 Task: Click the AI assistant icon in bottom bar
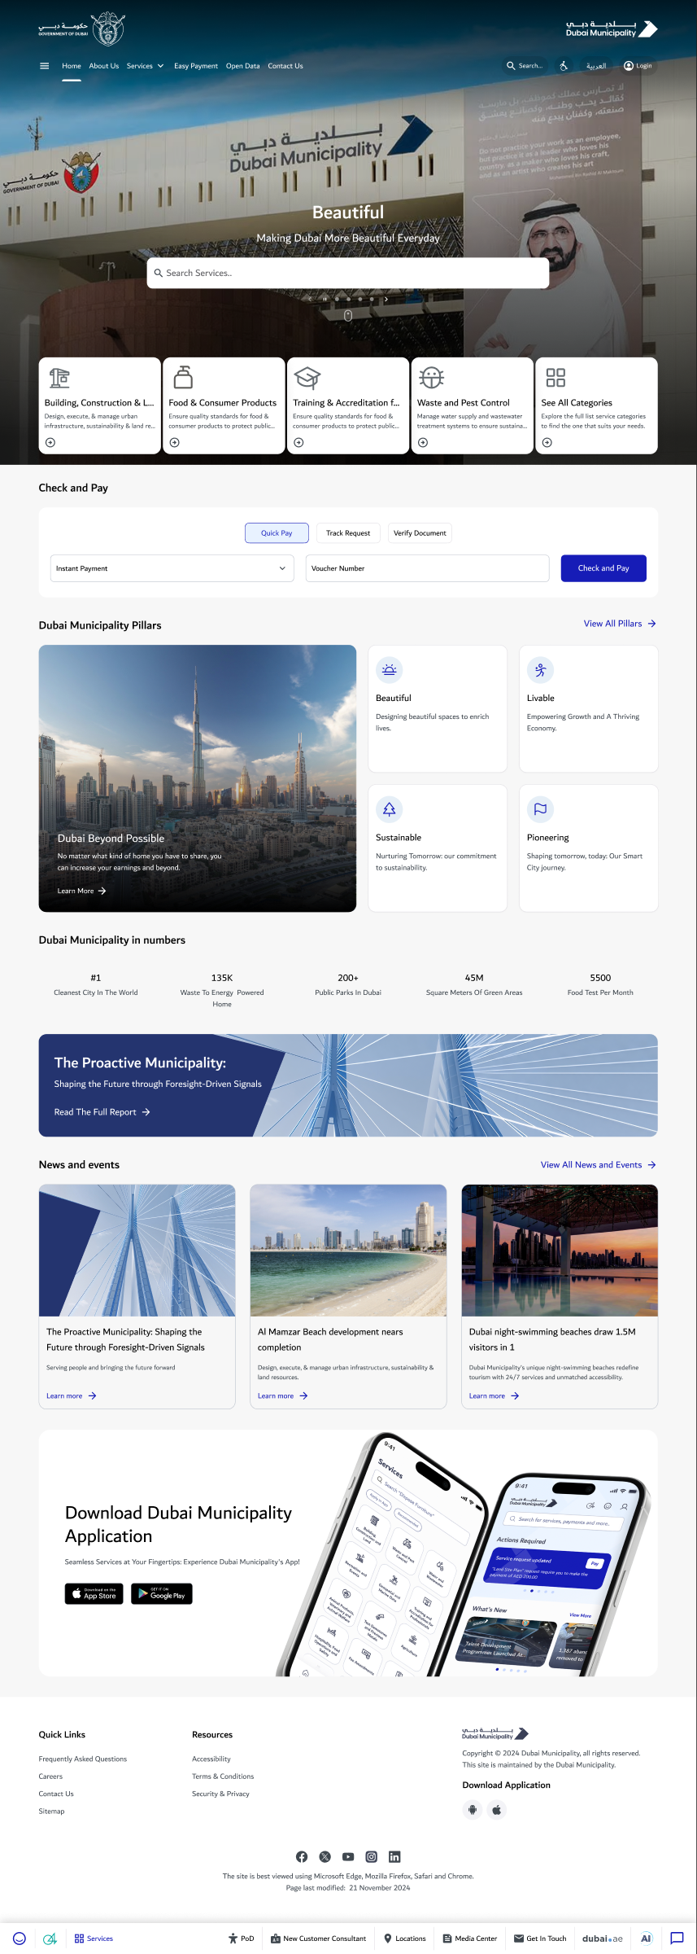pos(646,1939)
